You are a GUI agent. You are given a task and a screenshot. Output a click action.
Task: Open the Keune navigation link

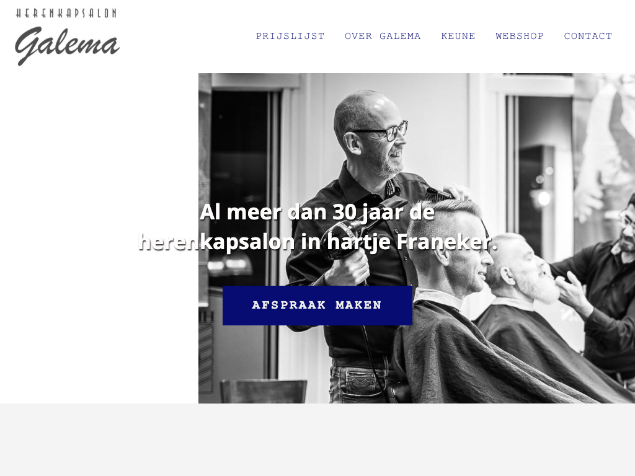(x=458, y=36)
